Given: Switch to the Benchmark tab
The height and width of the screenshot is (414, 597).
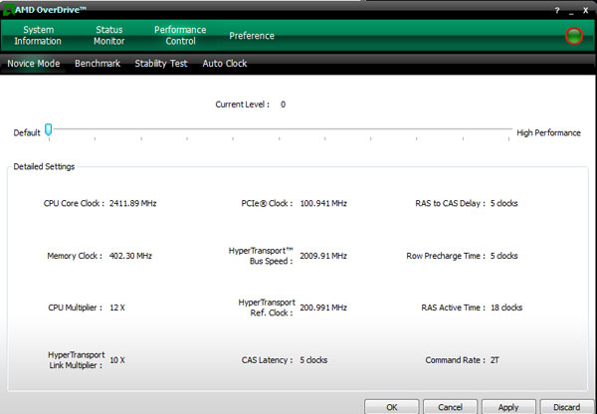Looking at the screenshot, I should click(x=98, y=64).
